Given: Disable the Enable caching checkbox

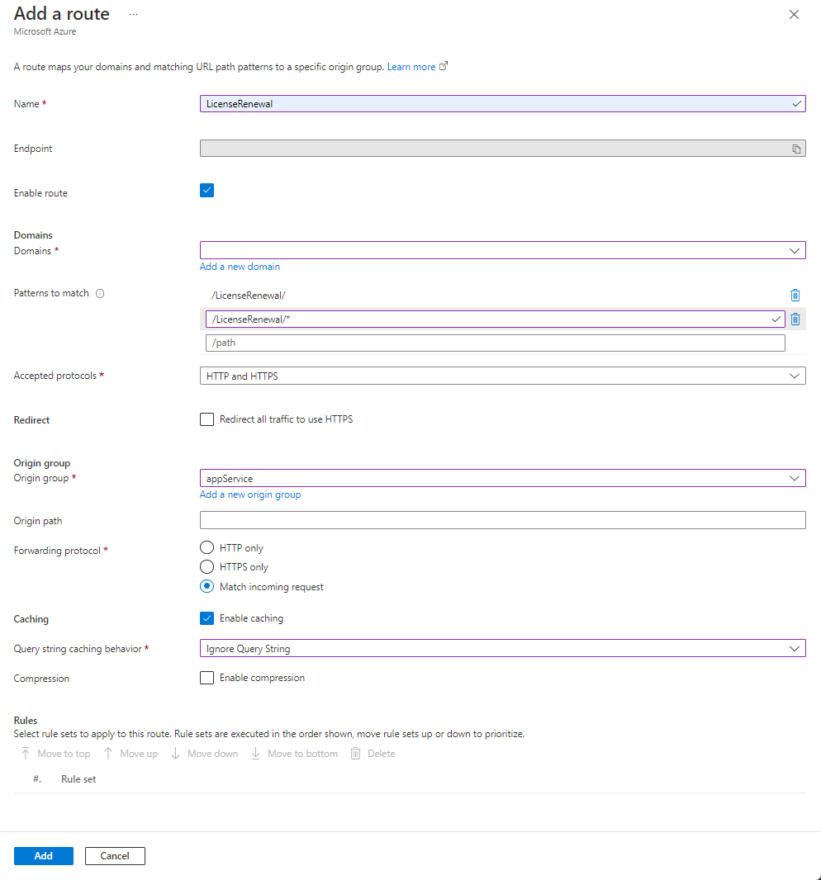Looking at the screenshot, I should pyautogui.click(x=206, y=618).
